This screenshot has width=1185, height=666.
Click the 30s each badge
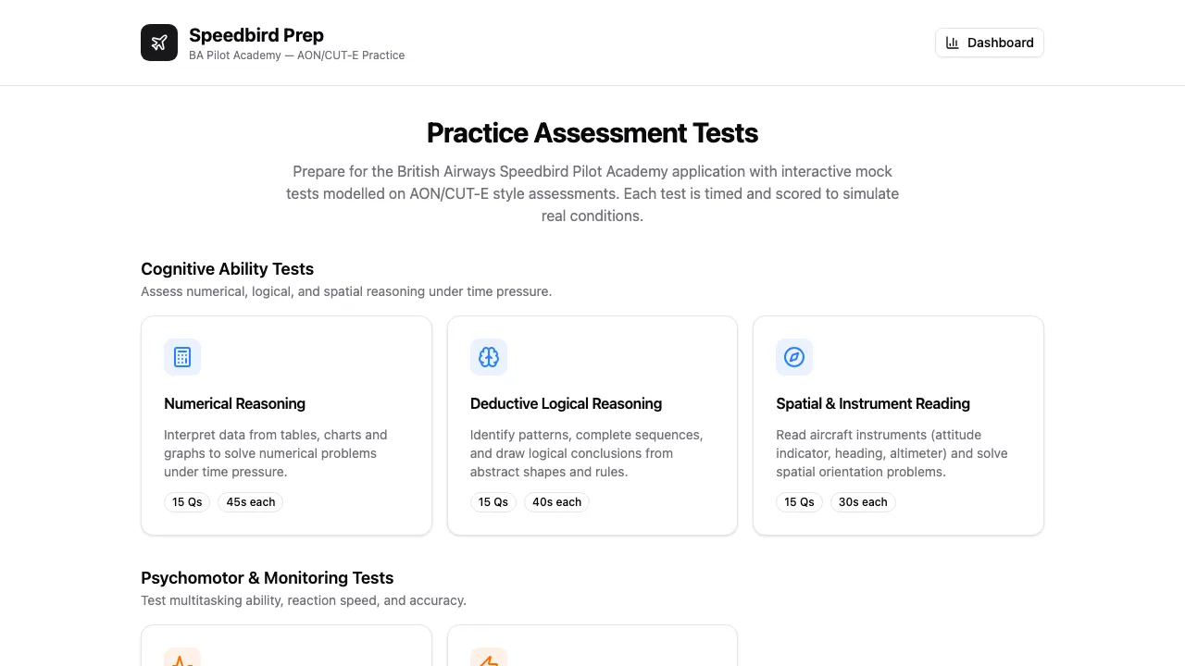(863, 502)
